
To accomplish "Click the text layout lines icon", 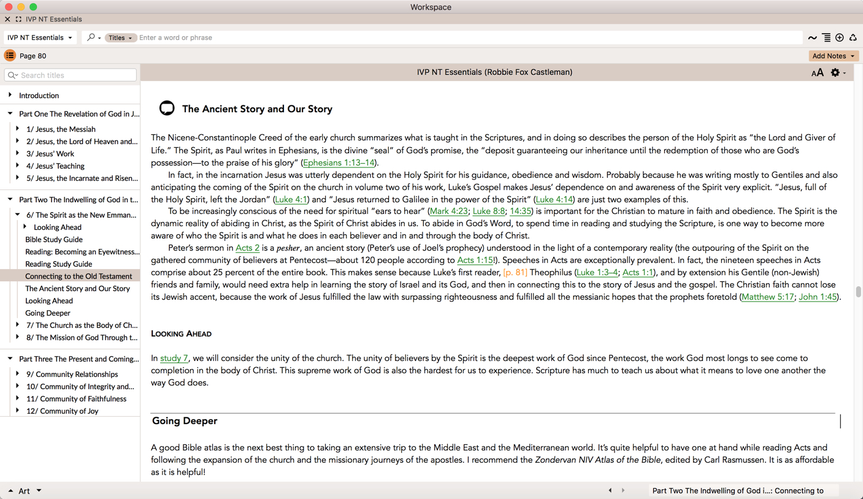I will tap(826, 38).
